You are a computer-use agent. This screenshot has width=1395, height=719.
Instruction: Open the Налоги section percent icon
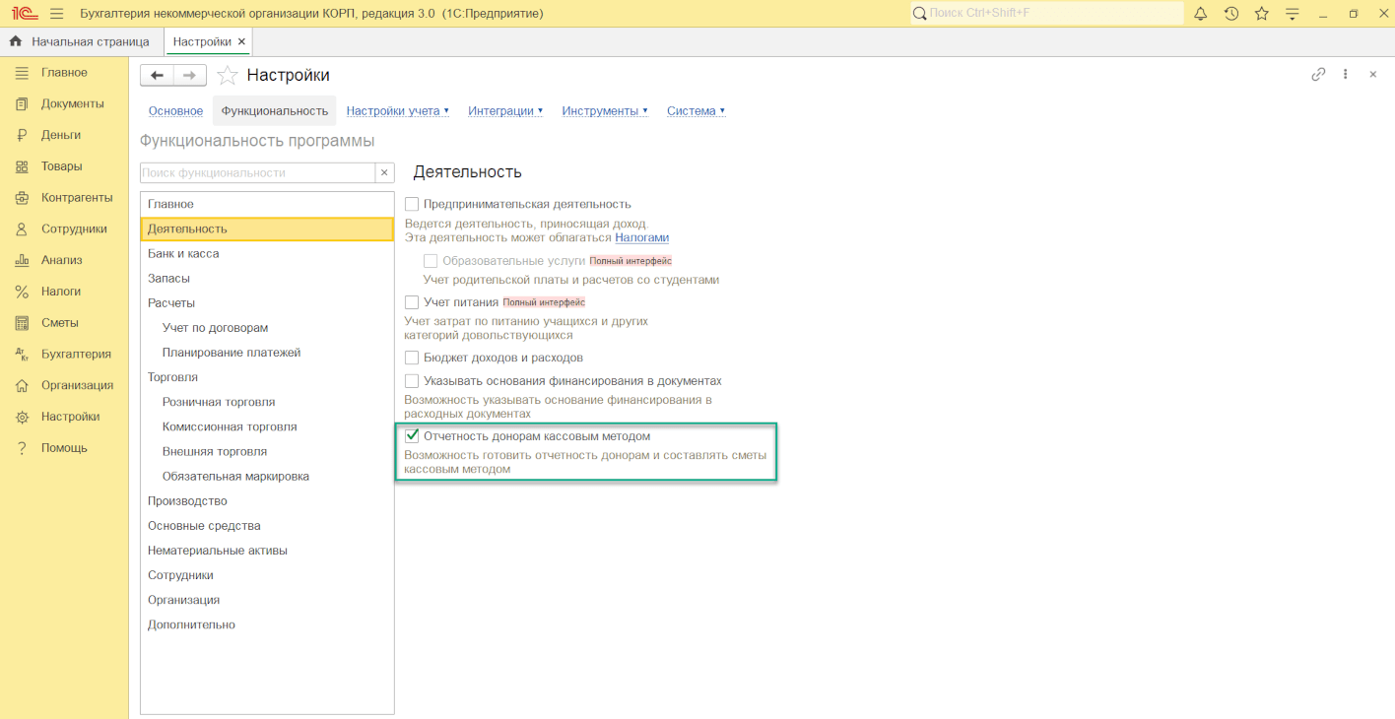click(x=22, y=292)
